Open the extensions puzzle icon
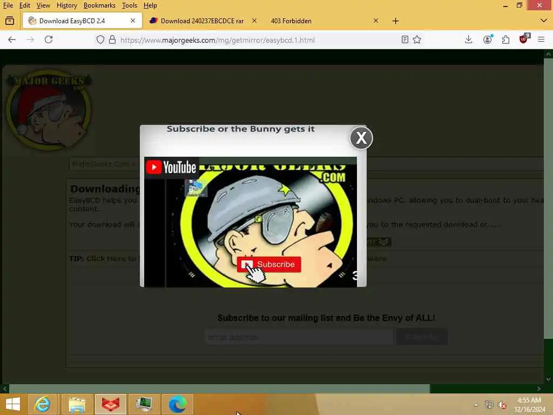 505,39
